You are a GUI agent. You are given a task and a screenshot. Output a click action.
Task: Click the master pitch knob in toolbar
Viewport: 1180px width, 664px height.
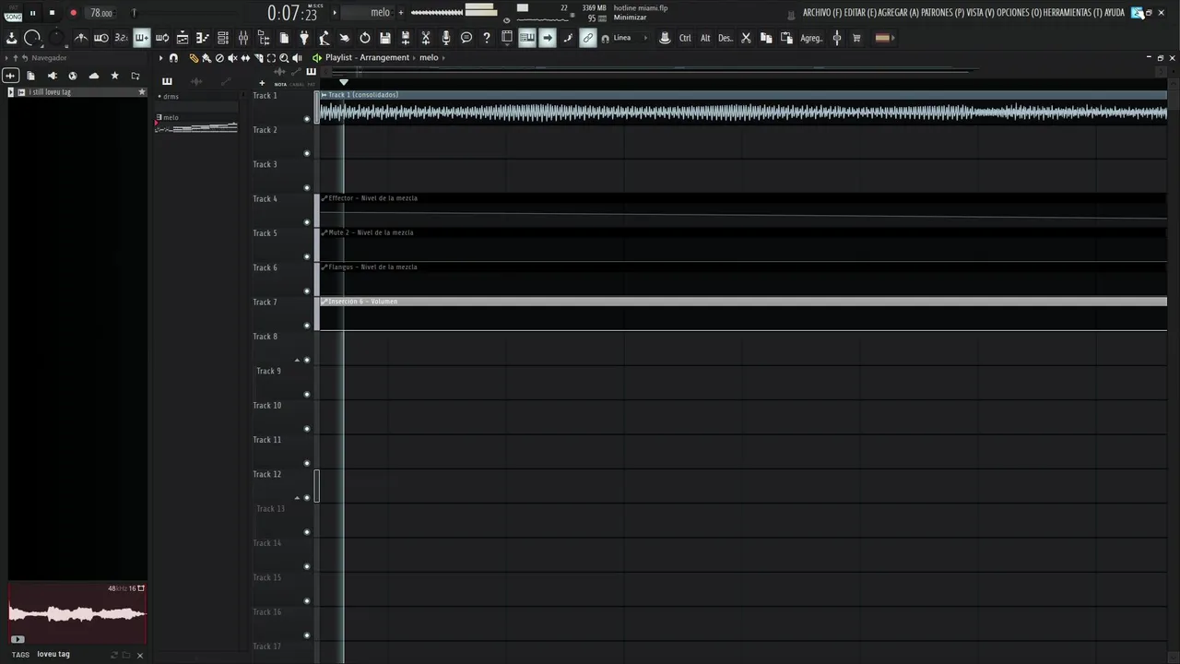tap(57, 38)
